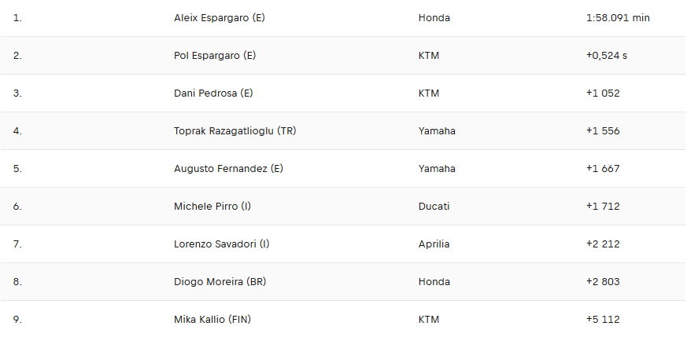Select Pol Espargaro (E) in second row

[215, 56]
